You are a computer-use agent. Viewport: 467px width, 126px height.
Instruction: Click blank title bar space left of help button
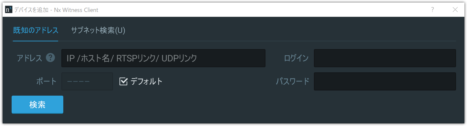[x=258, y=10]
